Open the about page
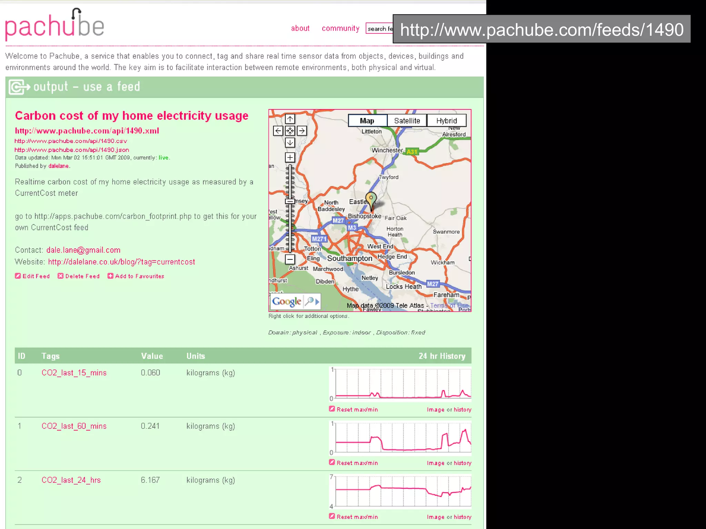Screen dimensions: 706x529 point(300,29)
